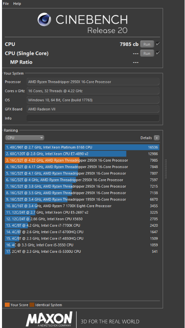Click the Processor name field
Image resolution: width=185 pixels, height=328 pixels.
point(93,82)
